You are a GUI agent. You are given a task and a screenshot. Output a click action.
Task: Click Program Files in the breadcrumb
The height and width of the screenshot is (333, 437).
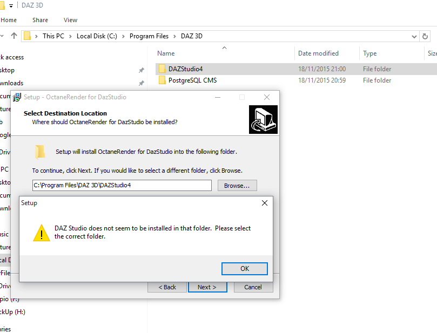(149, 36)
